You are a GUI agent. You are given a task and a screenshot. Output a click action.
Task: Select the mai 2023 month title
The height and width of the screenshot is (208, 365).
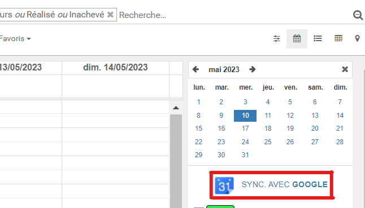click(224, 69)
